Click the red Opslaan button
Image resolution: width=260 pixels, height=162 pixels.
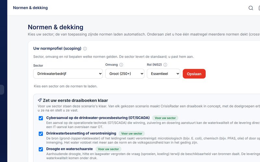tap(194, 74)
